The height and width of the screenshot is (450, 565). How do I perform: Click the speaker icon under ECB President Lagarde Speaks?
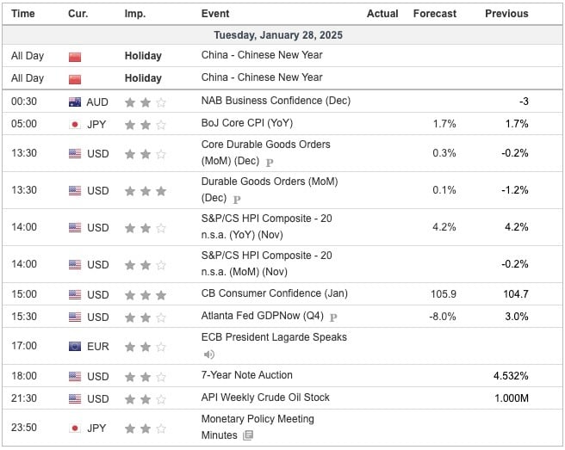point(209,354)
